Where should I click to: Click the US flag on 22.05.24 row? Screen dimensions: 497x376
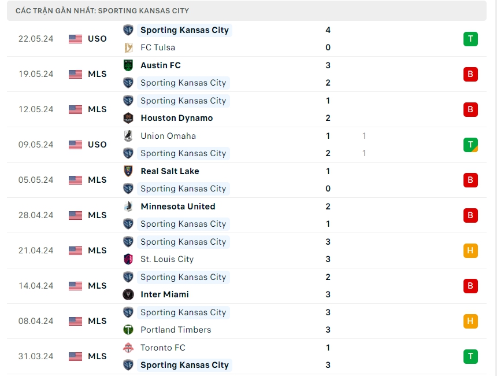[x=76, y=39]
